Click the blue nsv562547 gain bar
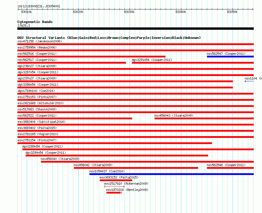This screenshot has height=213, width=262. pyautogui.click(x=230, y=57)
